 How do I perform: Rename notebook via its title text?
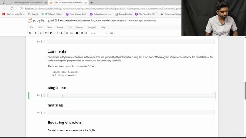[79, 20]
